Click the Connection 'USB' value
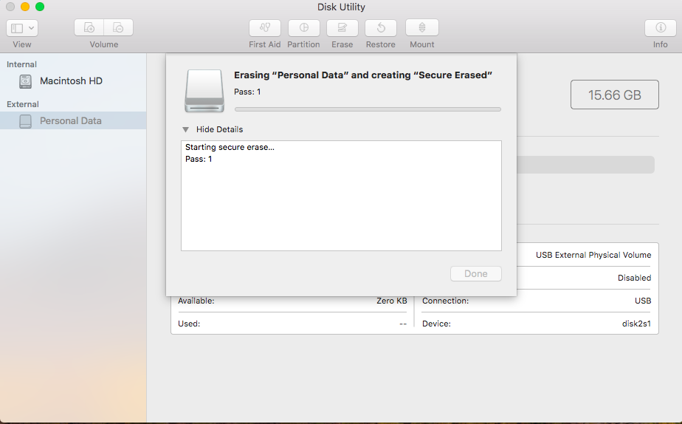The width and height of the screenshot is (682, 424). (642, 301)
